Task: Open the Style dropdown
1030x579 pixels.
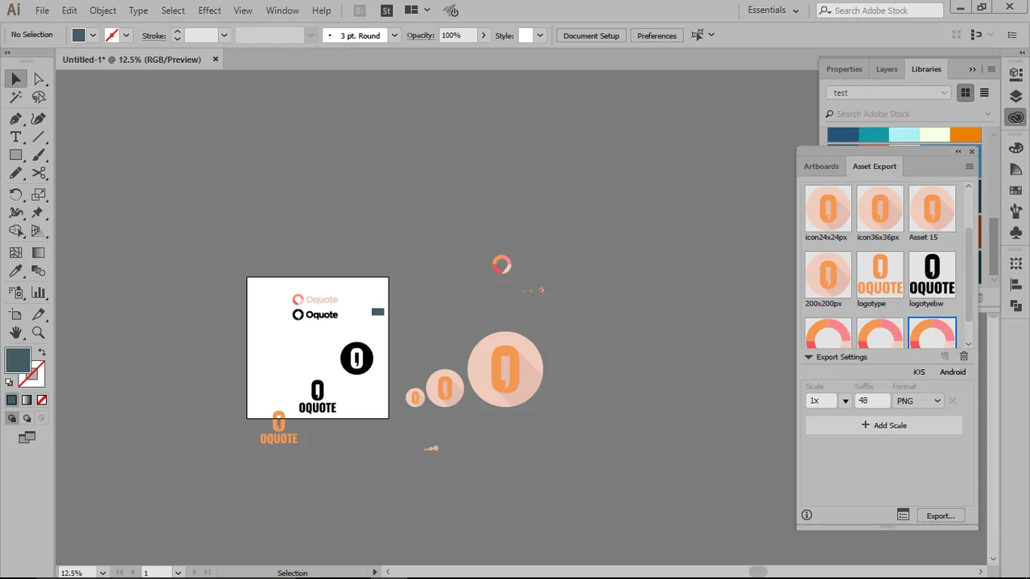Action: coord(540,35)
